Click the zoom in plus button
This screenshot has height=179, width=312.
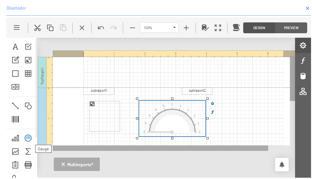[186, 28]
